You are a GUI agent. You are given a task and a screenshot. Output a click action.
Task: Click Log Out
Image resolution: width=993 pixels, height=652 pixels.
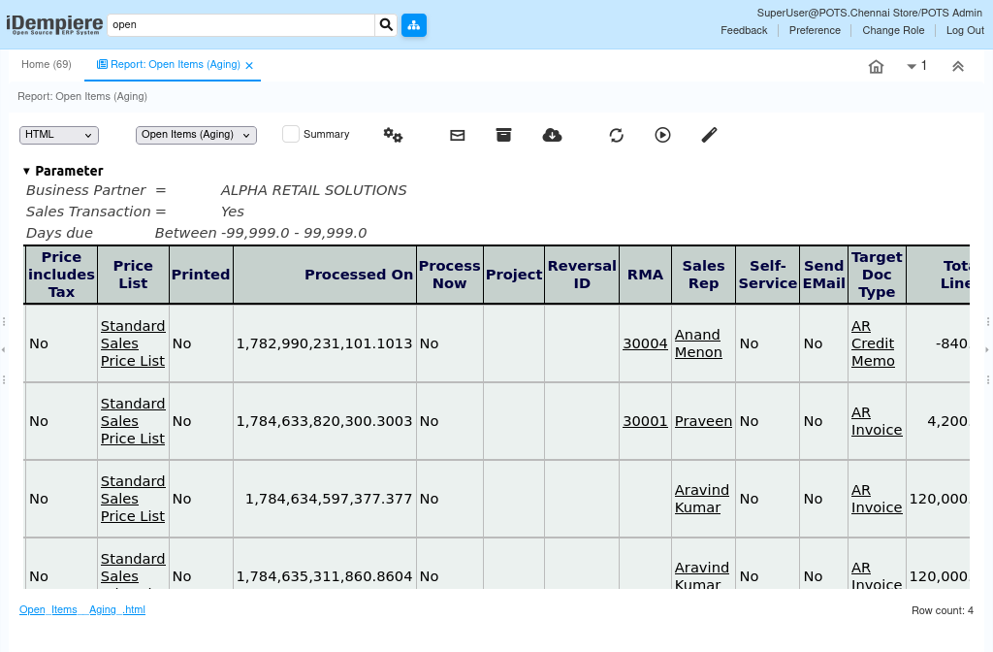click(965, 30)
